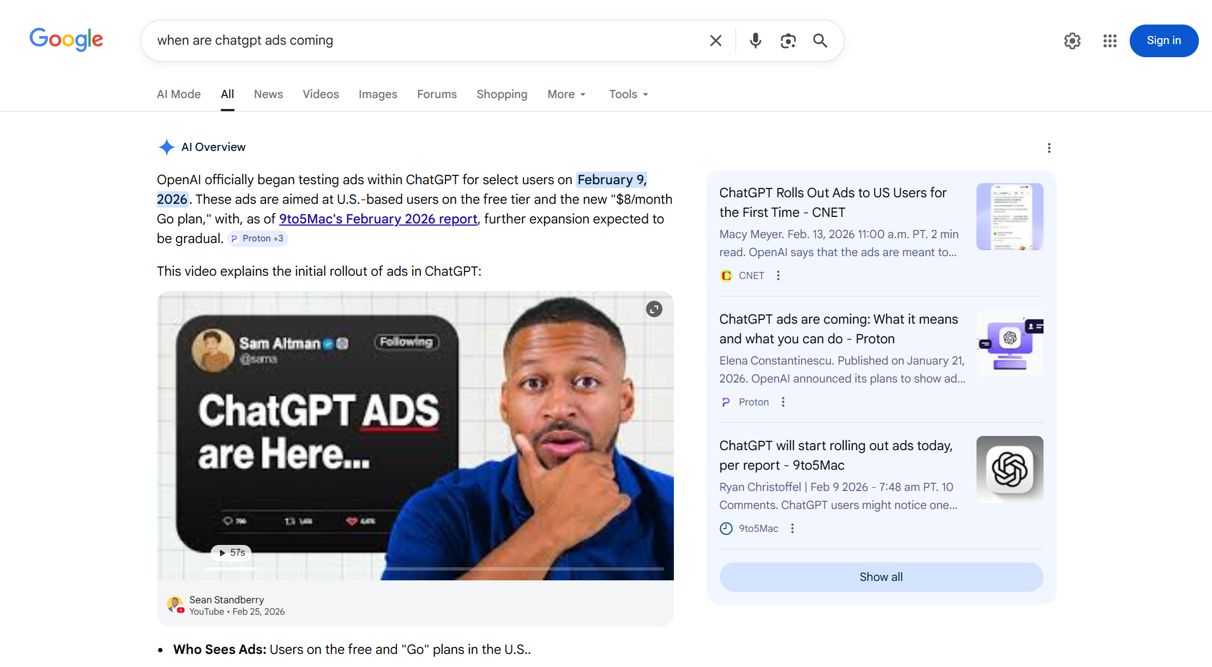Open search by image camera icon
This screenshot has height=667, width=1212.
(788, 41)
